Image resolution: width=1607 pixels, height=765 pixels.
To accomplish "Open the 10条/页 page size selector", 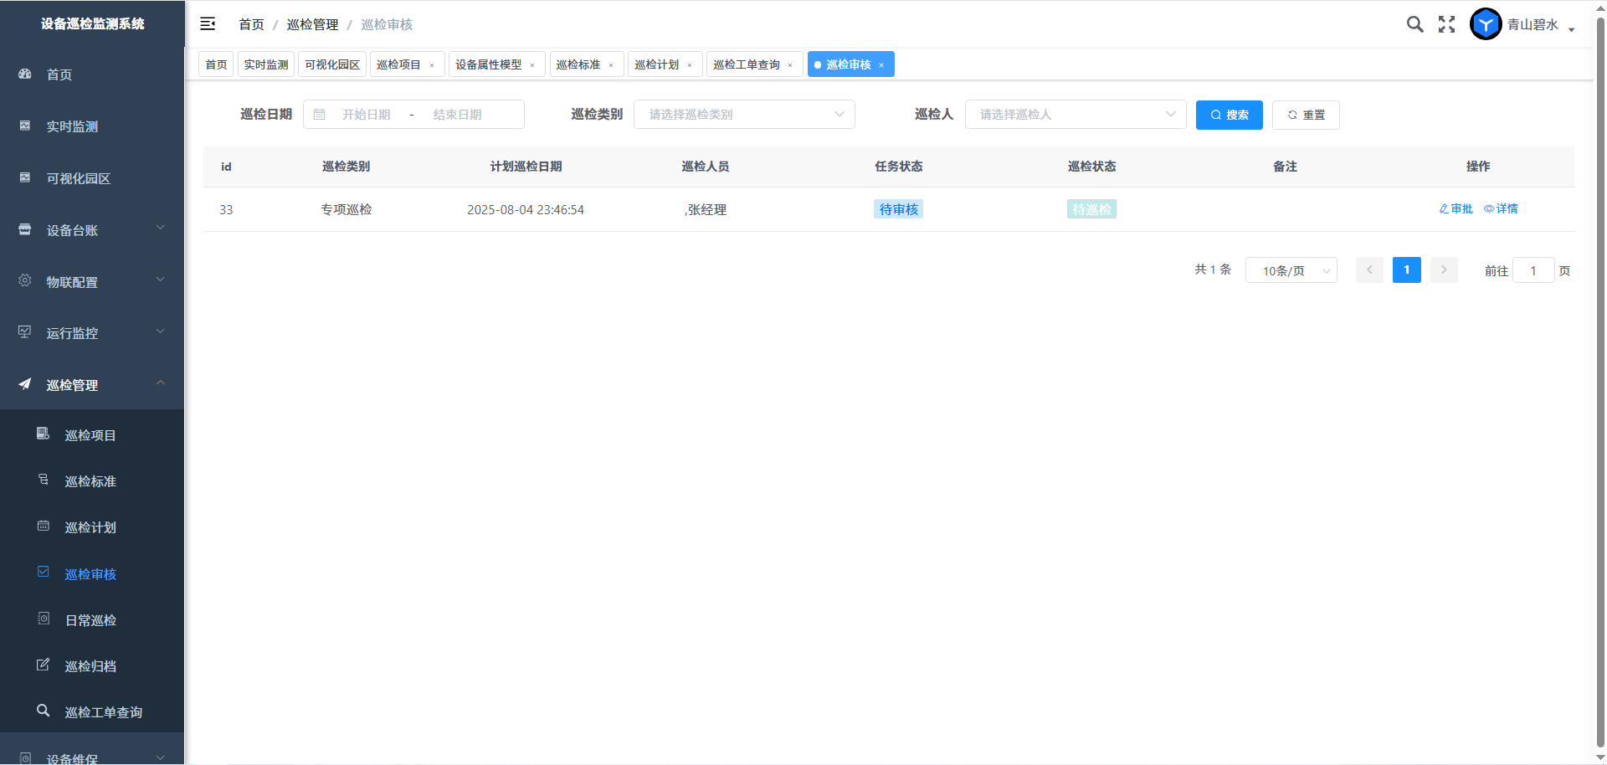I will pyautogui.click(x=1291, y=270).
